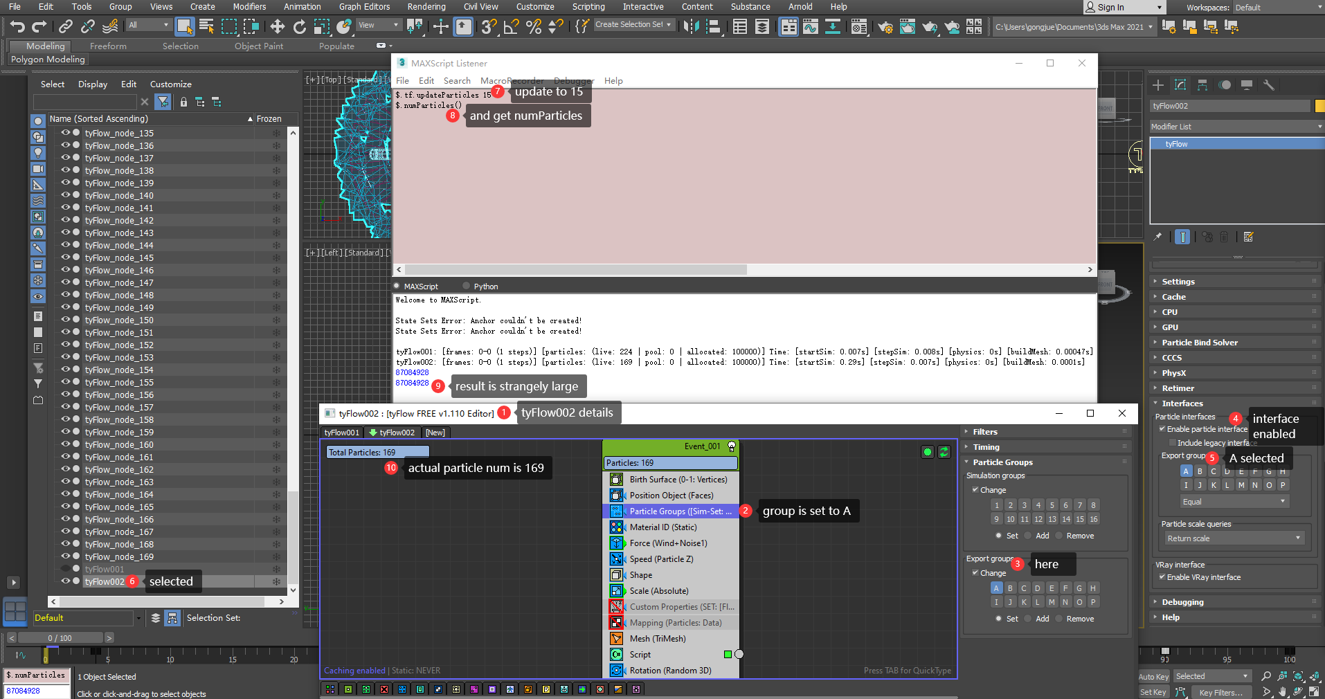Activate the Select and Move tool
Viewport: 1325px width, 699px height.
point(277,26)
